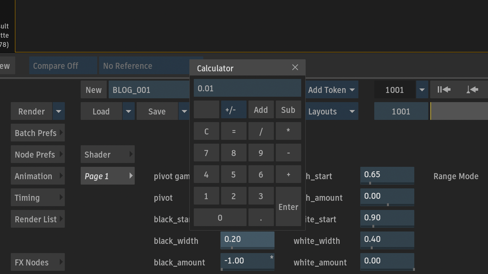Click the Save button
The height and width of the screenshot is (274, 488).
[x=157, y=111]
